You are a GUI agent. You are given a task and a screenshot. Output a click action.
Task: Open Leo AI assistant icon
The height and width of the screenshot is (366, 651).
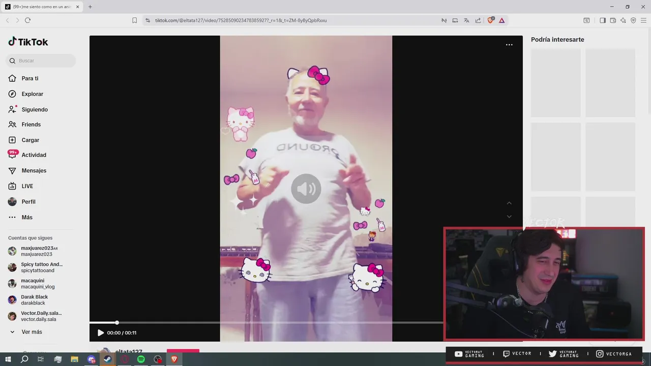pyautogui.click(x=623, y=20)
